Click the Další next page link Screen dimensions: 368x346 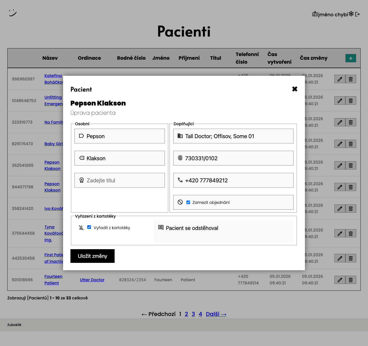(216, 314)
